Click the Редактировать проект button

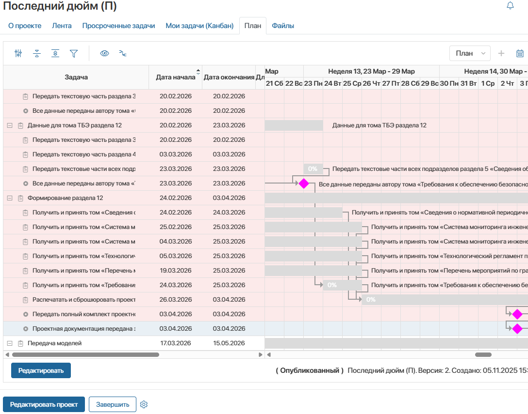44,404
